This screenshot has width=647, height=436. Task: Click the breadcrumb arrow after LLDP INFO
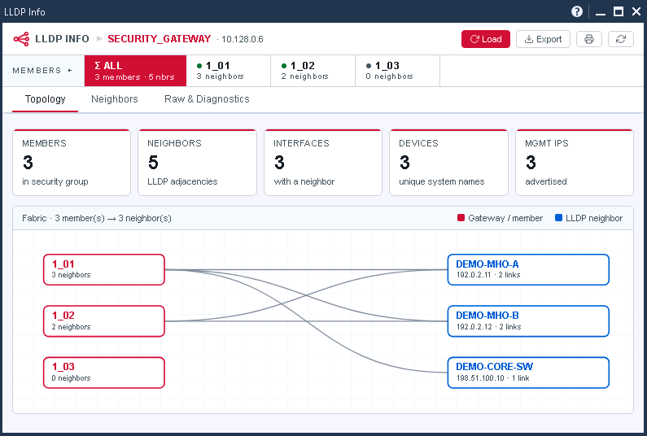click(x=99, y=39)
